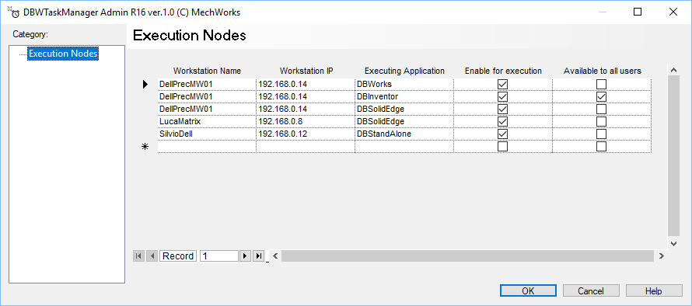
Task: Click the horizontal scrollbar right arrow
Action: [661, 256]
